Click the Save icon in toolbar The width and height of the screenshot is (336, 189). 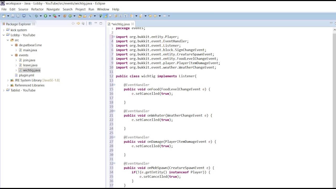click(12, 16)
